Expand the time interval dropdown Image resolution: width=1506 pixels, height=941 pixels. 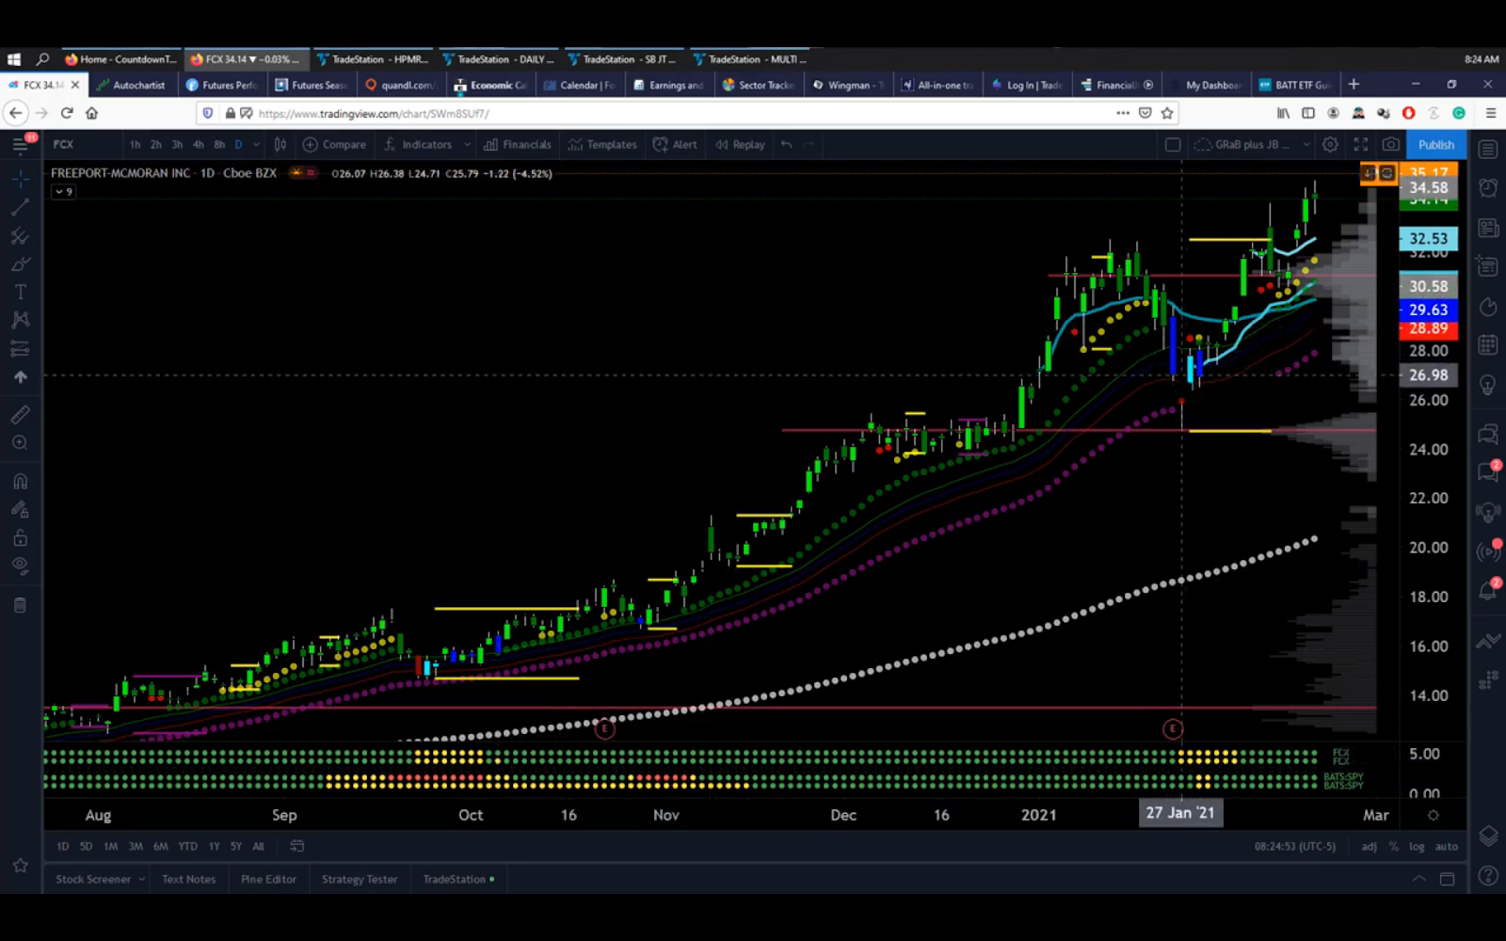coord(256,145)
